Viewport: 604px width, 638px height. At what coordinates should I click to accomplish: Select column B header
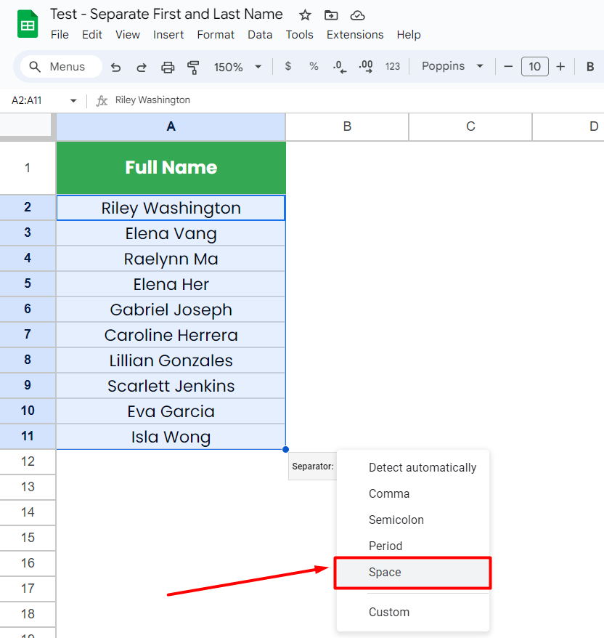tap(347, 126)
